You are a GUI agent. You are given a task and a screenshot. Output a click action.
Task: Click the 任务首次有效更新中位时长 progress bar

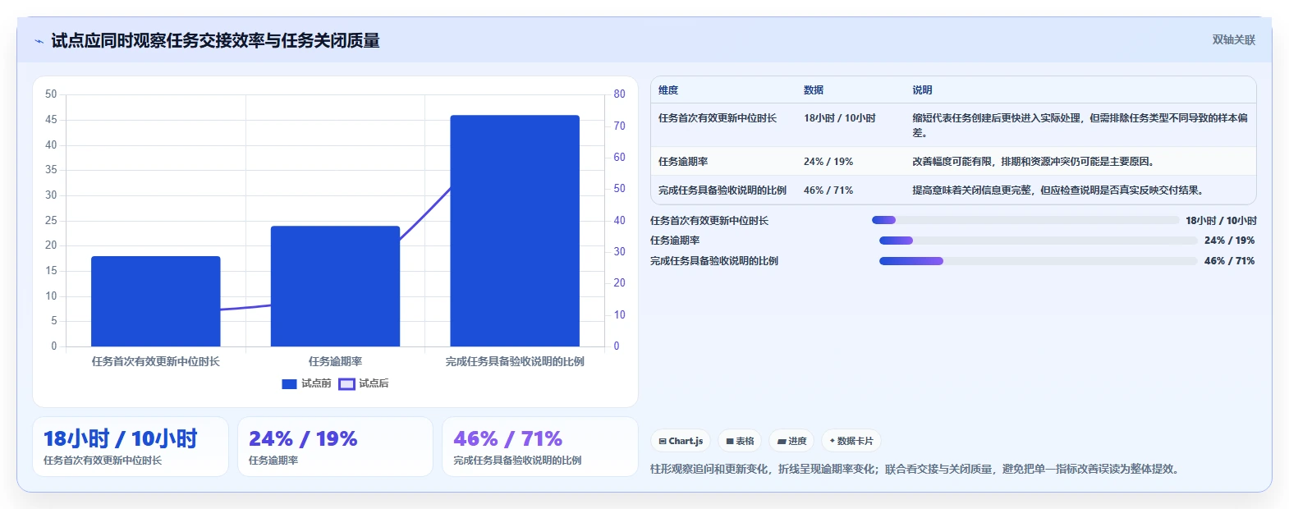point(1025,220)
